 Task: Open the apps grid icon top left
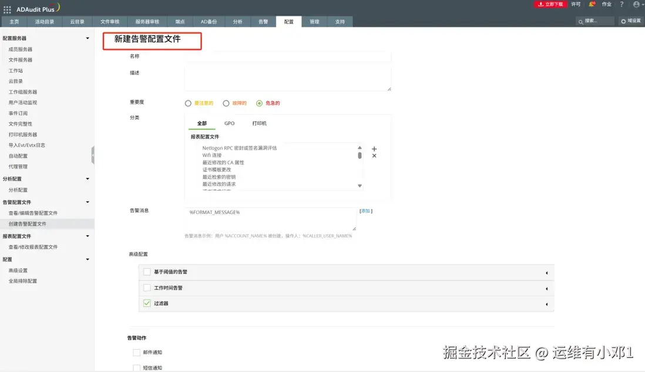click(6, 8)
